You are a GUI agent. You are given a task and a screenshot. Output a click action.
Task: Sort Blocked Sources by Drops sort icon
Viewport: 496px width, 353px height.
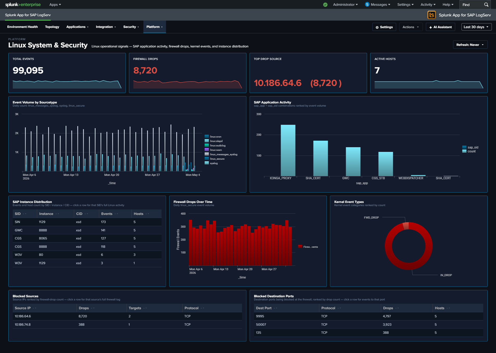tap(93, 308)
